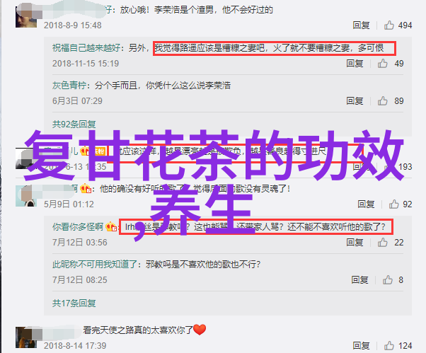The image size is (426, 353).
Task: Like the bottom comment with 124 likes
Action: pyautogui.click(x=388, y=345)
